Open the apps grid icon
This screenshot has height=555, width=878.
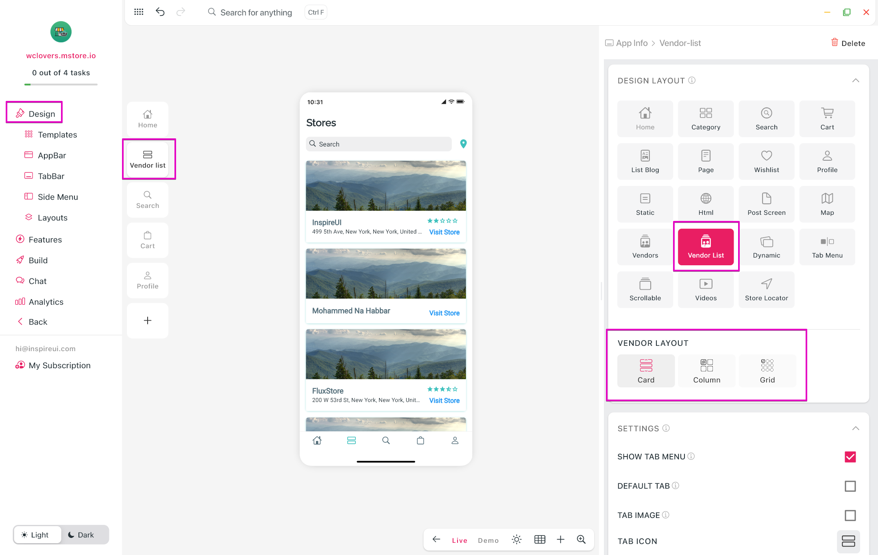click(139, 12)
